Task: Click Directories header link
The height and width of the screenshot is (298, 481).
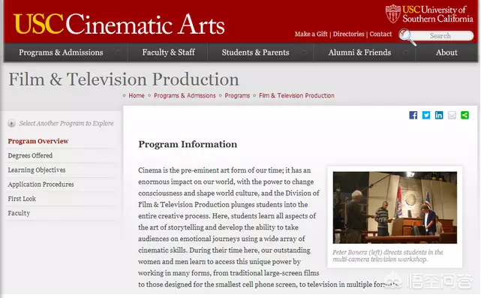Action: pyautogui.click(x=348, y=34)
